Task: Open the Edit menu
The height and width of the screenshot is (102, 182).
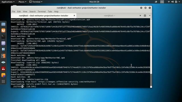Action: pos(19,11)
